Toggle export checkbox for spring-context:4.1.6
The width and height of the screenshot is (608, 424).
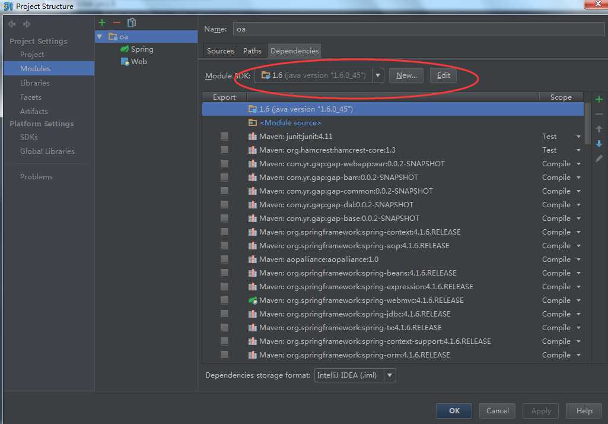pos(224,232)
